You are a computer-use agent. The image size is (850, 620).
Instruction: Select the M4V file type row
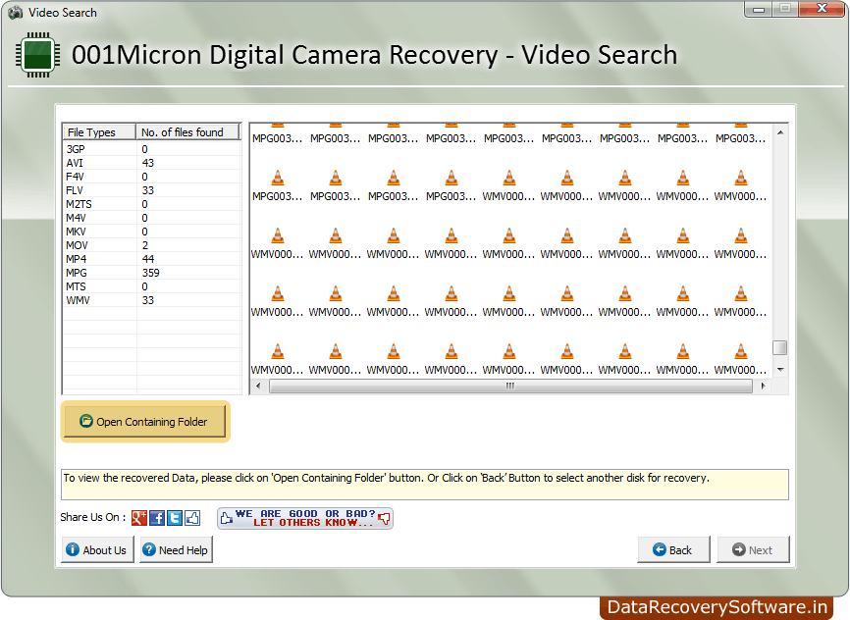click(x=152, y=218)
